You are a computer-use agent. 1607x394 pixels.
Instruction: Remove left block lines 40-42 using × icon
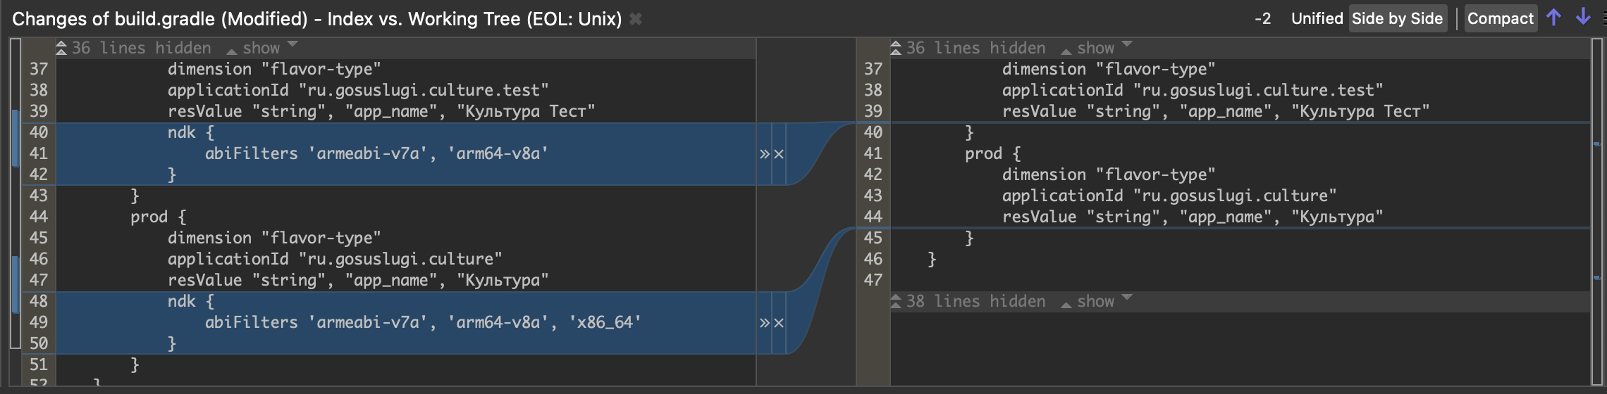pyautogui.click(x=779, y=154)
